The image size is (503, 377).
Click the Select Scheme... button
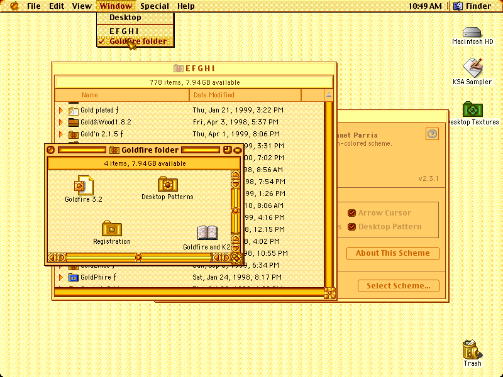[399, 286]
